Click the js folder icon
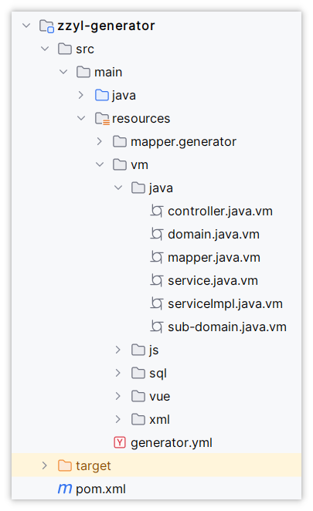The image size is (313, 511). pyautogui.click(x=138, y=350)
